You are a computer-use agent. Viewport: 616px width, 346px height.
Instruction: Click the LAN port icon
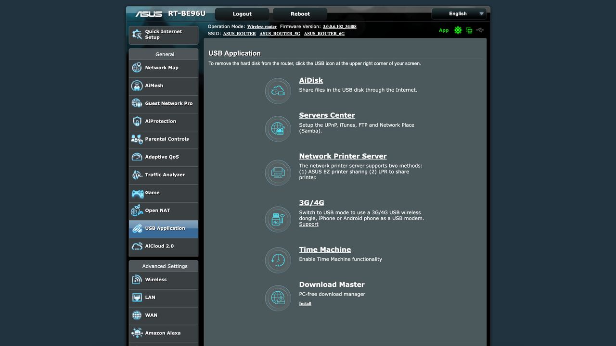pyautogui.click(x=137, y=297)
